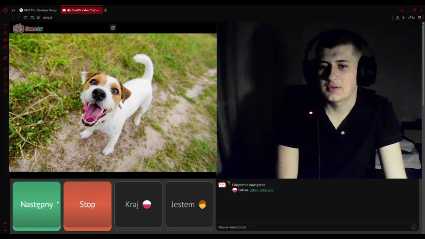
Task: Report abuse via Zgłoś nadużycie link
Action: tap(262, 190)
